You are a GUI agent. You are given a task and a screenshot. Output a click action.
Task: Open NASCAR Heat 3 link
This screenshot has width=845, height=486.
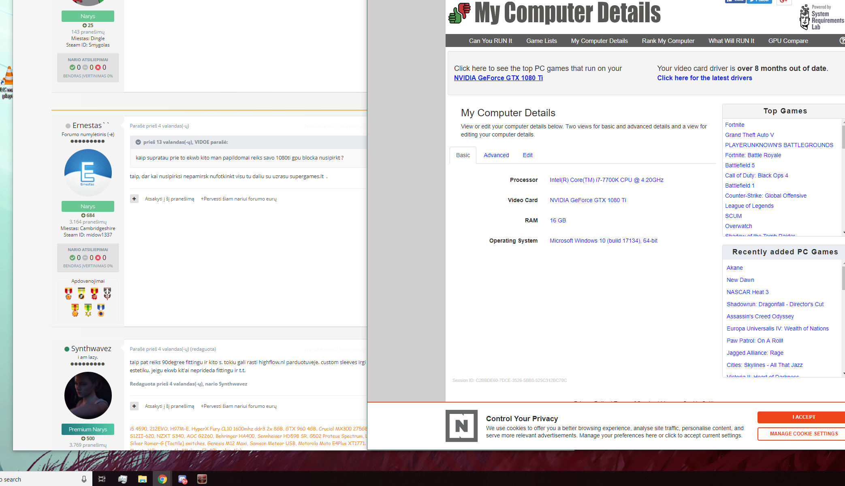[747, 292]
